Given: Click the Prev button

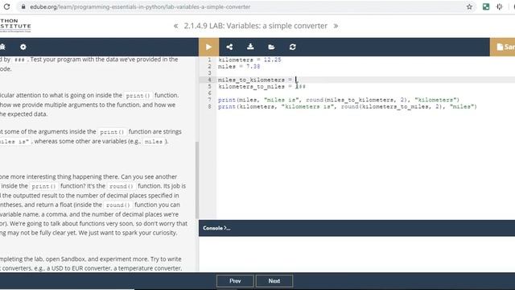Looking at the screenshot, I should point(235,281).
